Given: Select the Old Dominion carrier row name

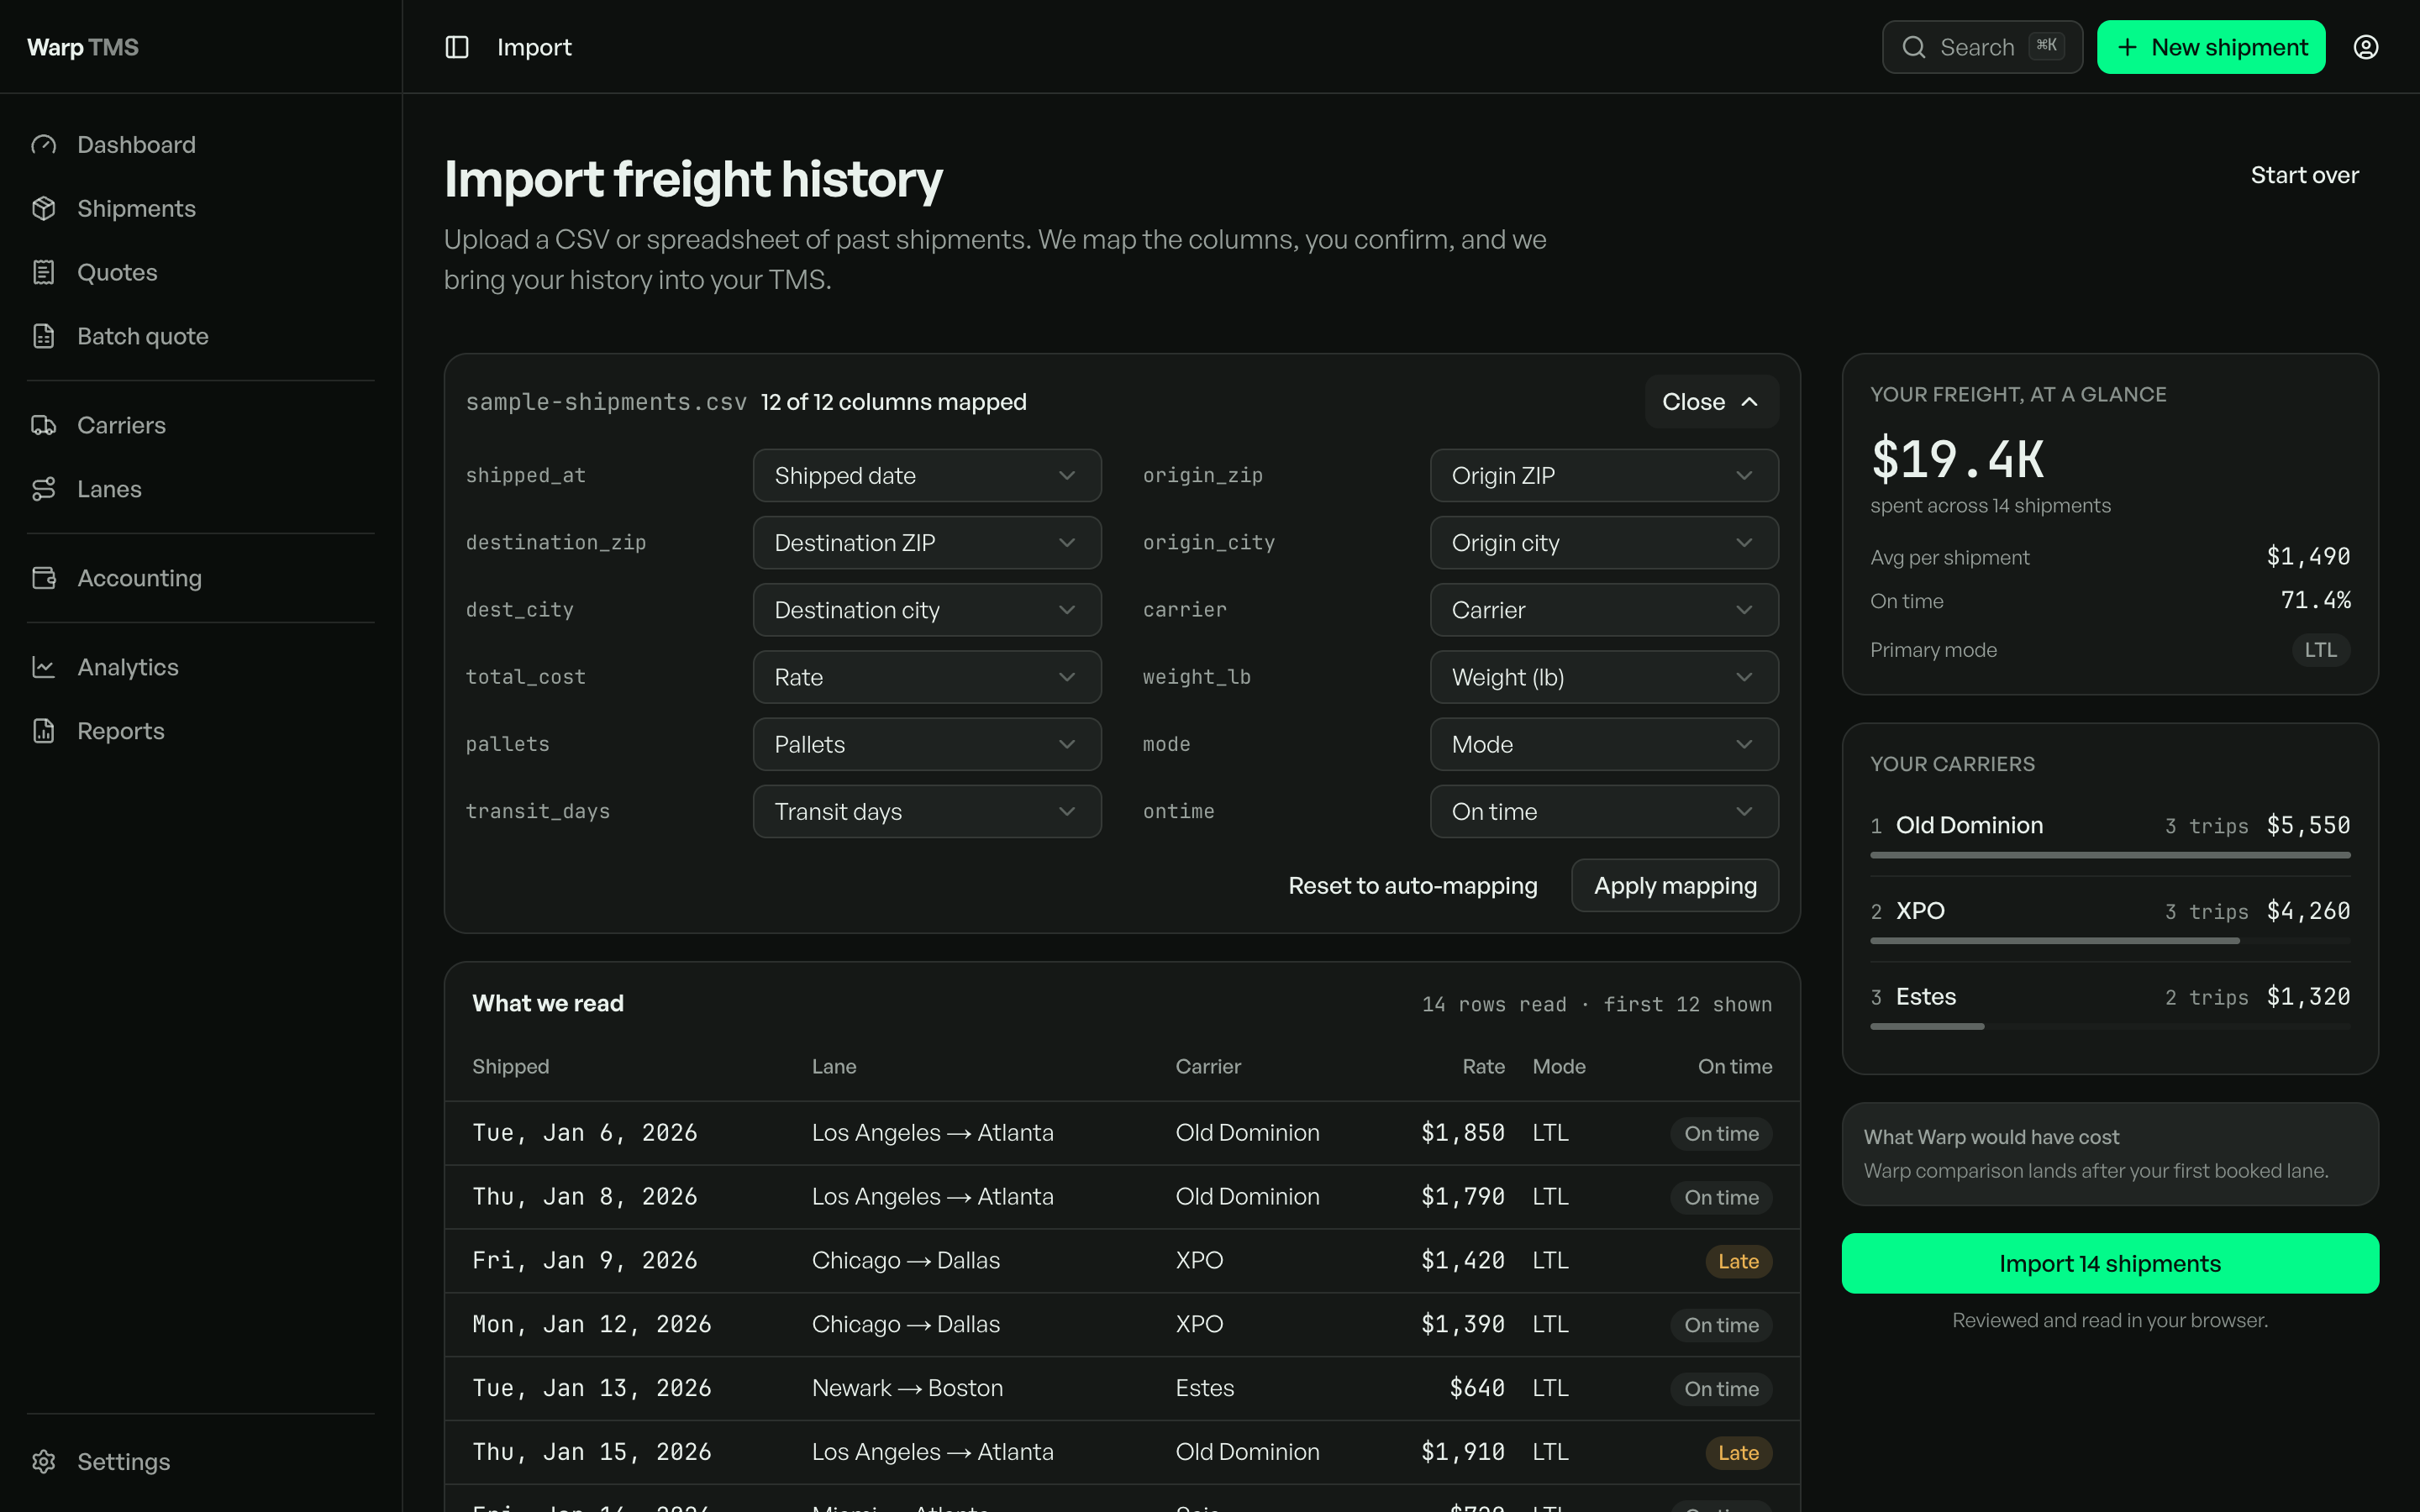Looking at the screenshot, I should click(1969, 825).
